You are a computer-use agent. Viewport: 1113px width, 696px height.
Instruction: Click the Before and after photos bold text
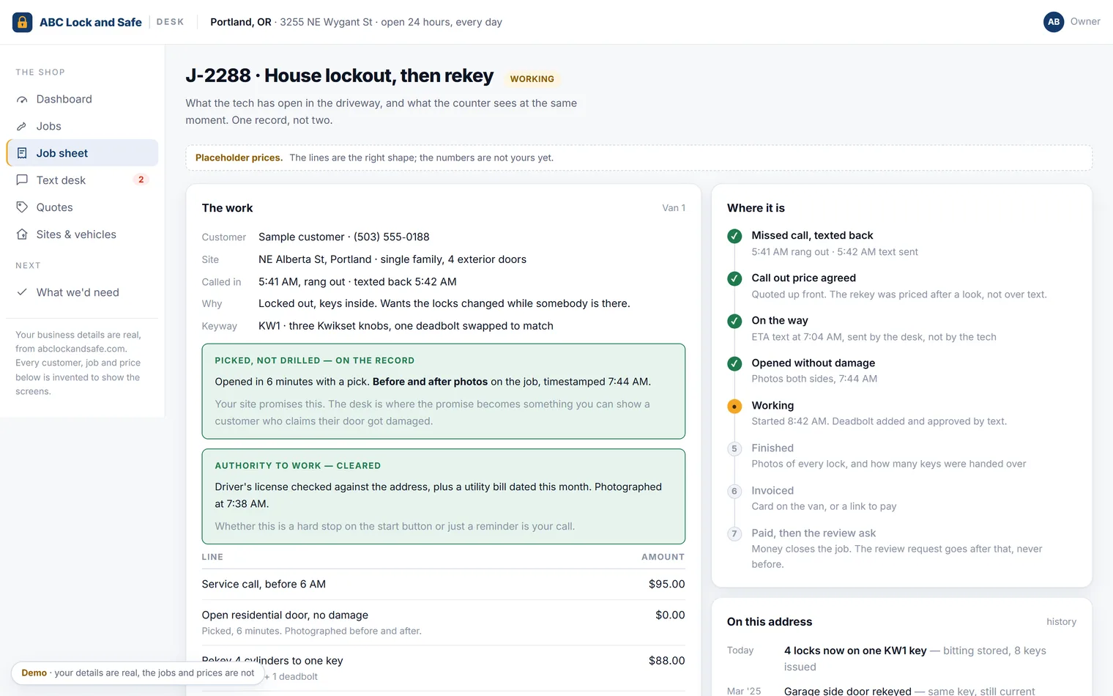(x=430, y=382)
